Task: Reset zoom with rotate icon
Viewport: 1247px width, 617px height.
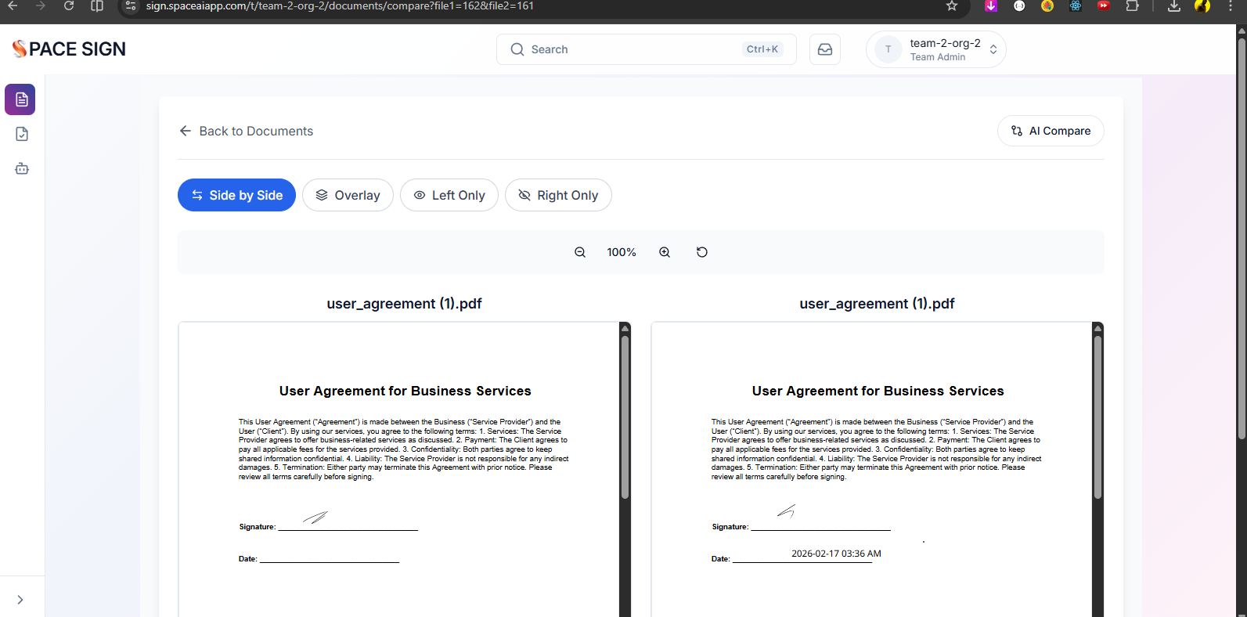Action: click(702, 252)
